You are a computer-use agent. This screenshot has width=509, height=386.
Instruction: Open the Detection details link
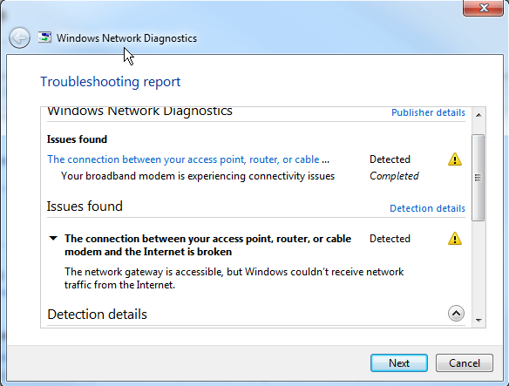tap(427, 208)
